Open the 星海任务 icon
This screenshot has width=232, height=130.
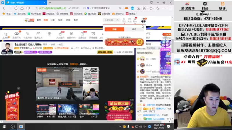click(x=39, y=35)
